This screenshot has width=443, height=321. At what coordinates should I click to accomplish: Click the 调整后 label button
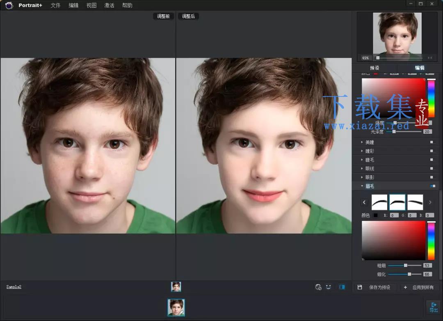[x=188, y=16]
